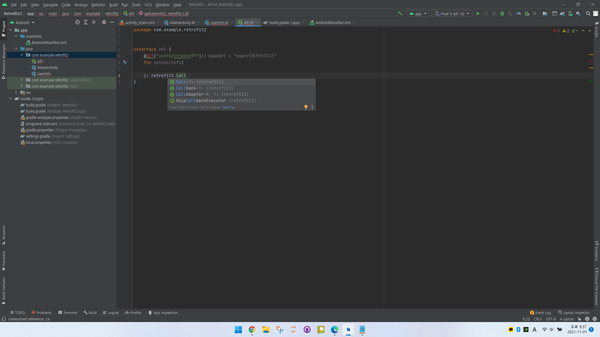Click the Next Tip link in popup
Viewport: 600px width, 337px height.
tap(228, 107)
